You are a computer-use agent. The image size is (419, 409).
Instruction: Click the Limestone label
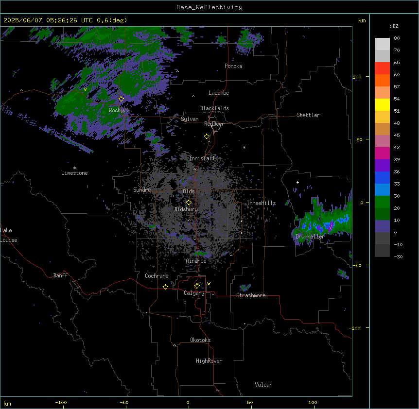coord(74,173)
